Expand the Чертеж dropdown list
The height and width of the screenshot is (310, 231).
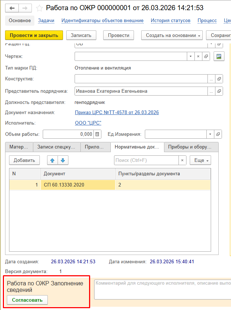190,56
